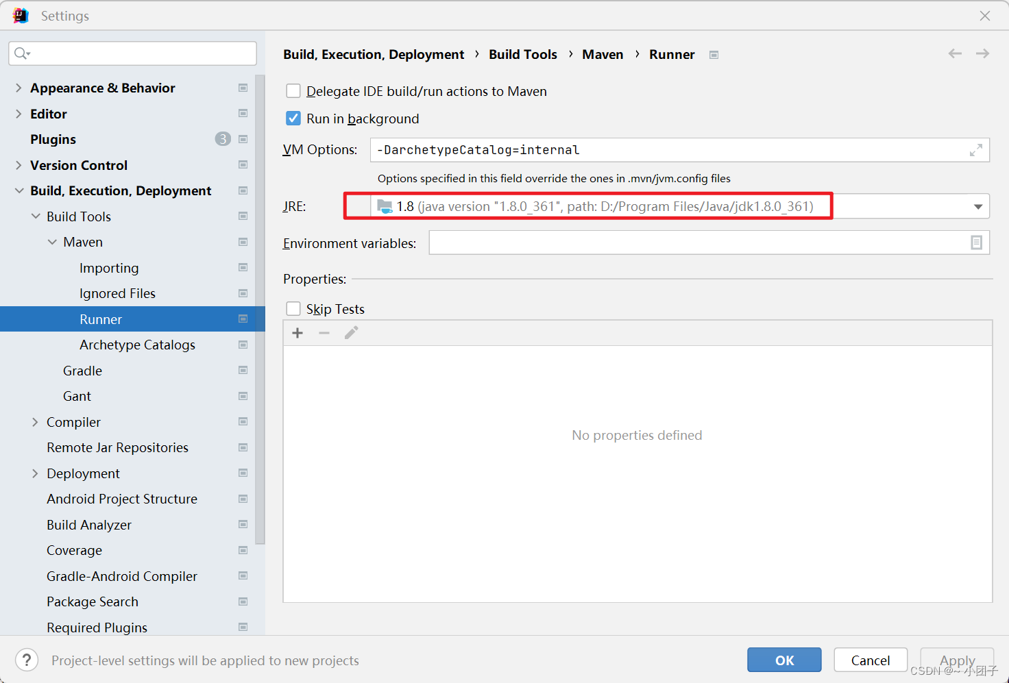
Task: Click the settings tree vertical scrollbar
Action: coord(260,308)
